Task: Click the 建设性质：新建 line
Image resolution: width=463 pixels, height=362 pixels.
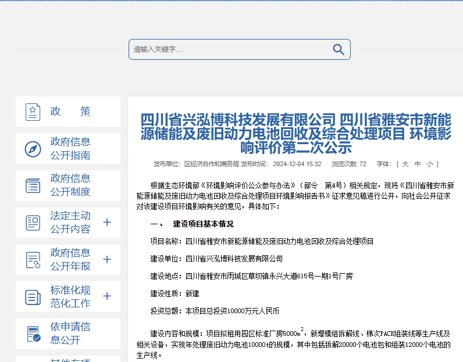Action: pos(175,293)
